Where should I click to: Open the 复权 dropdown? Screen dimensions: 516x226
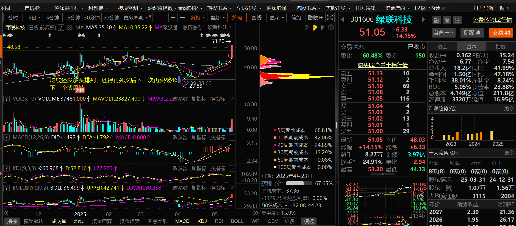[198, 18]
